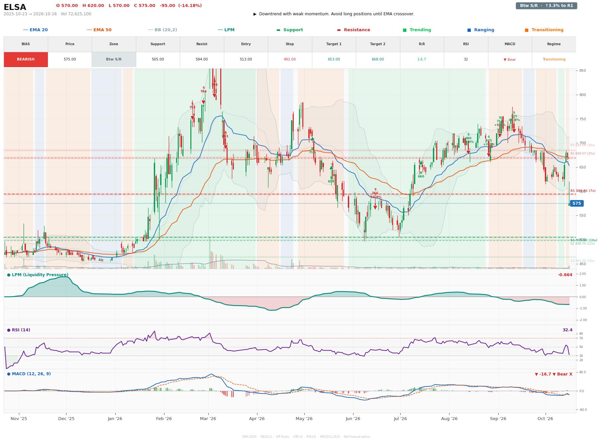This screenshot has height=442, width=601.
Task: Click the Vol 72,625,100 text
Action: click(x=76, y=14)
